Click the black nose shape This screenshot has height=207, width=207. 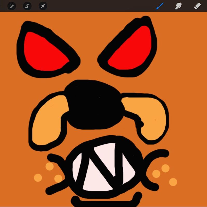[x=94, y=103]
